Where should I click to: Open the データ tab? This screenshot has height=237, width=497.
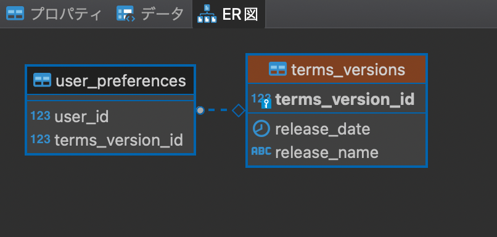pyautogui.click(x=150, y=14)
